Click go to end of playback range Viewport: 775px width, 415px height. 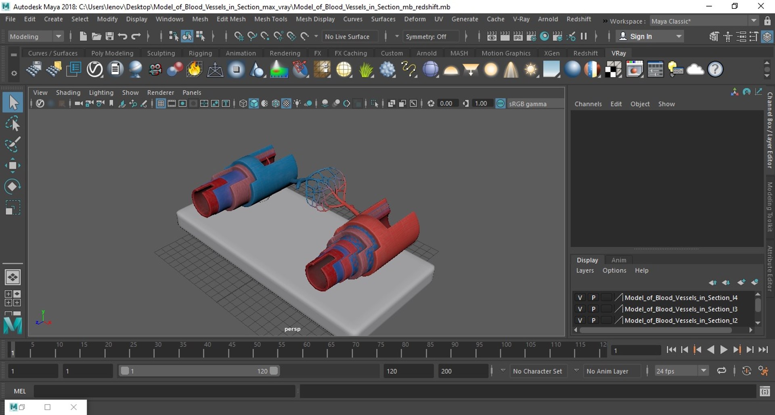763,350
